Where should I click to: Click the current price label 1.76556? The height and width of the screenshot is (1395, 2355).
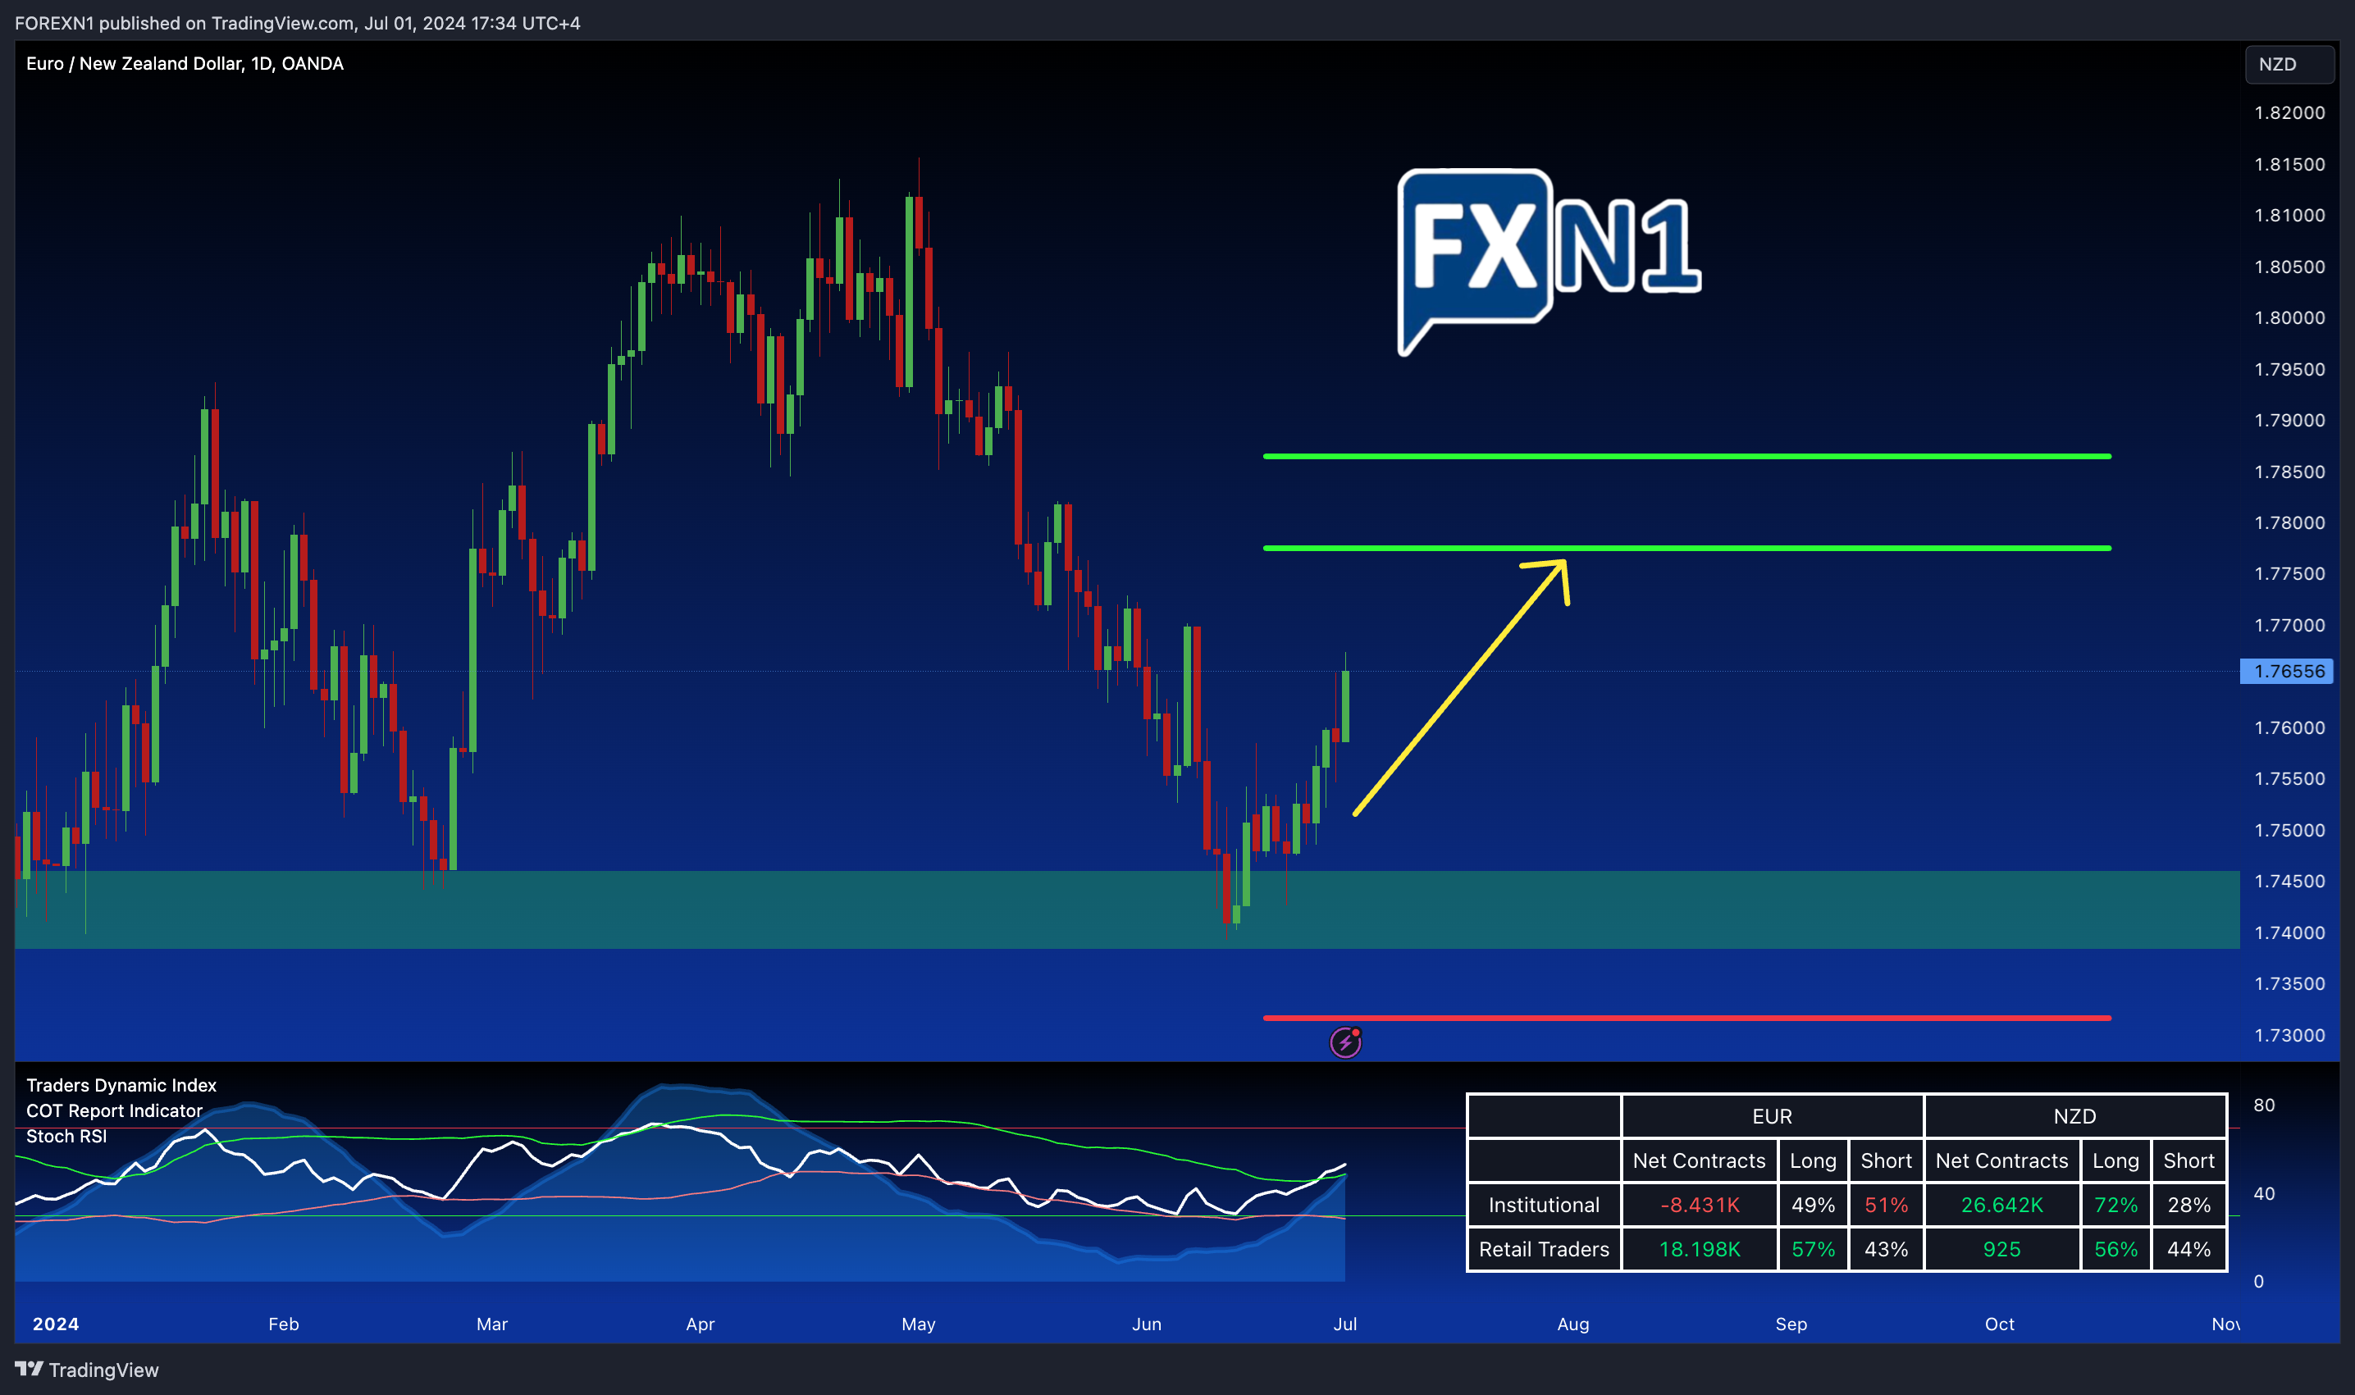[2286, 671]
